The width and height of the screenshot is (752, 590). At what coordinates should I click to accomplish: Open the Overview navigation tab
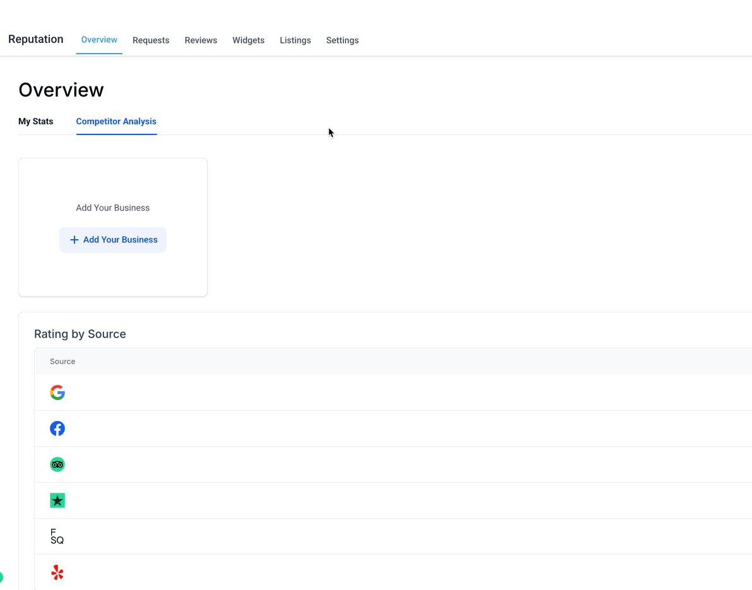[99, 40]
